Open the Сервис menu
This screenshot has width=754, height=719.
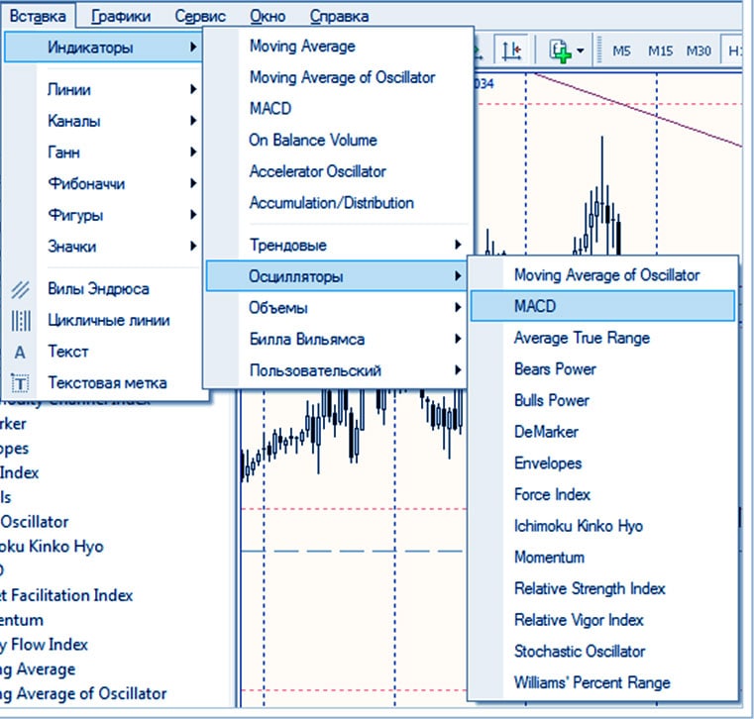tap(199, 16)
